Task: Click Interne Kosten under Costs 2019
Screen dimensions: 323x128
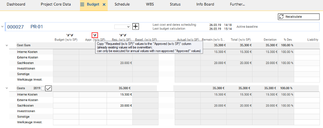Action: pos(27,94)
